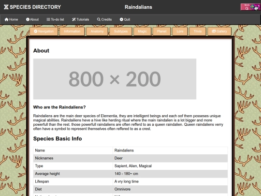Click the list icon beside To-do list
Image resolution: width=261 pixels, height=196 pixels.
(x=48, y=19)
